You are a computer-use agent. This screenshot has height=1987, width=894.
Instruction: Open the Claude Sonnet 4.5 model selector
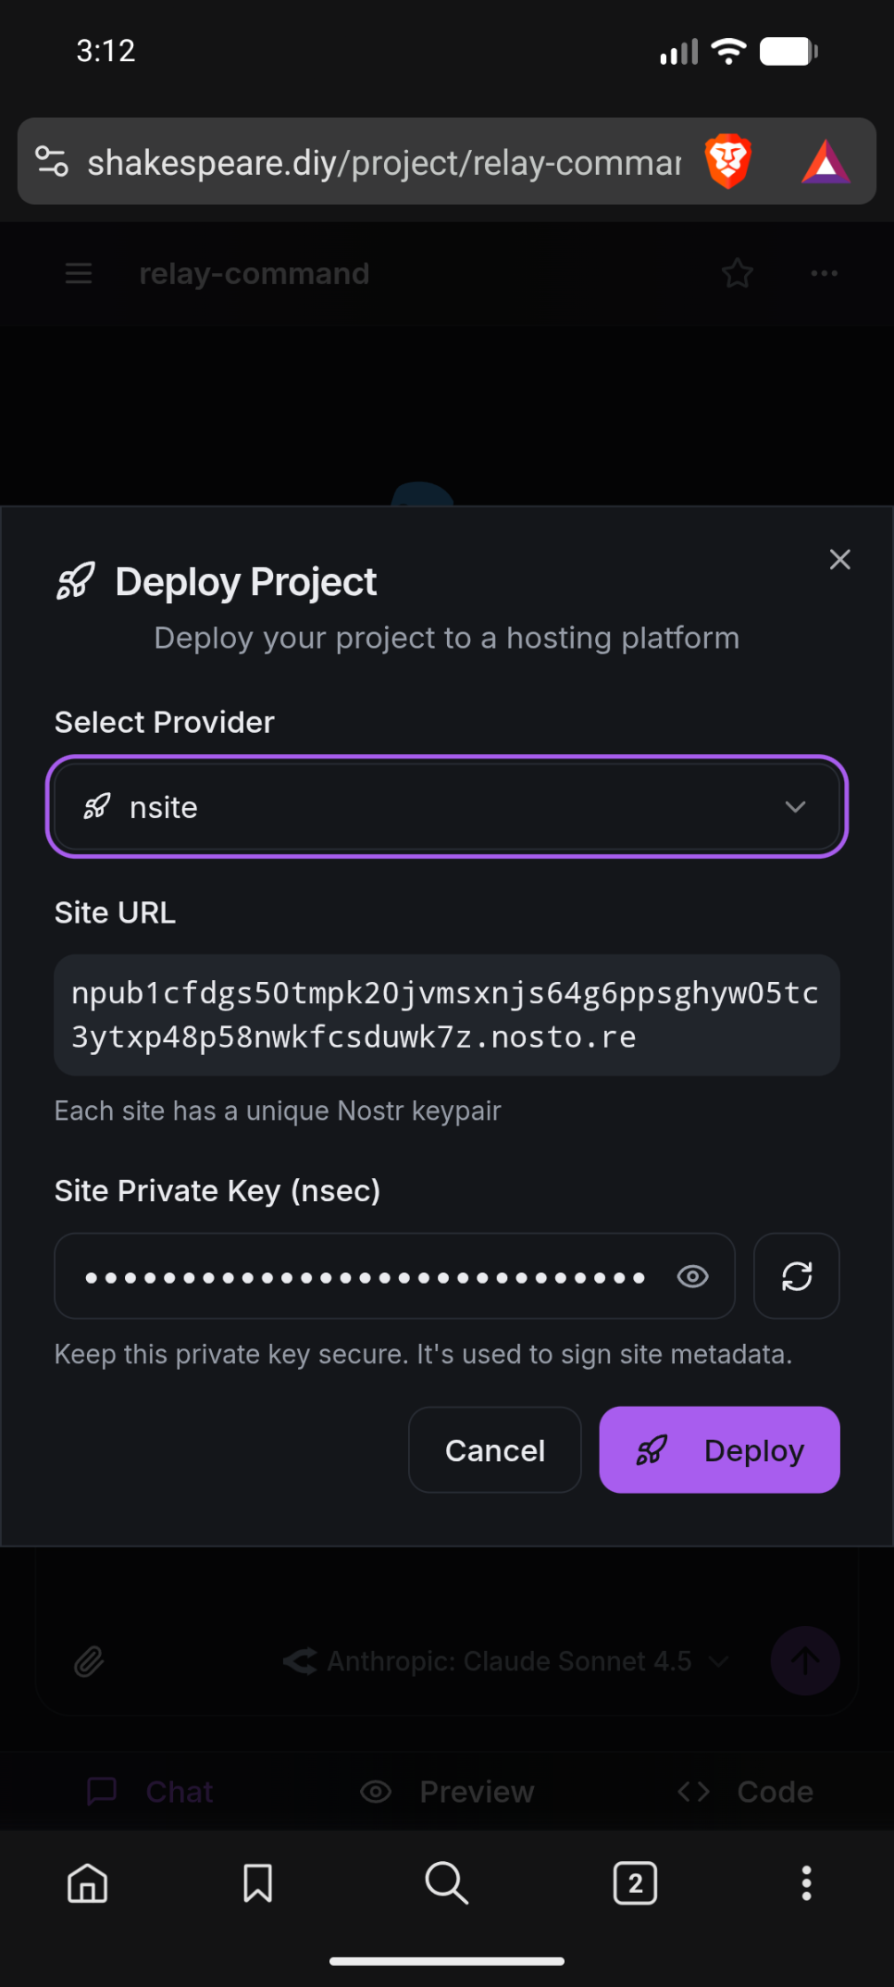point(505,1661)
